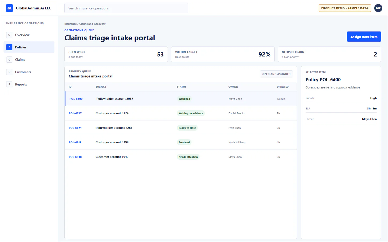Open the Customers section
This screenshot has width=388, height=242.
tap(29, 72)
